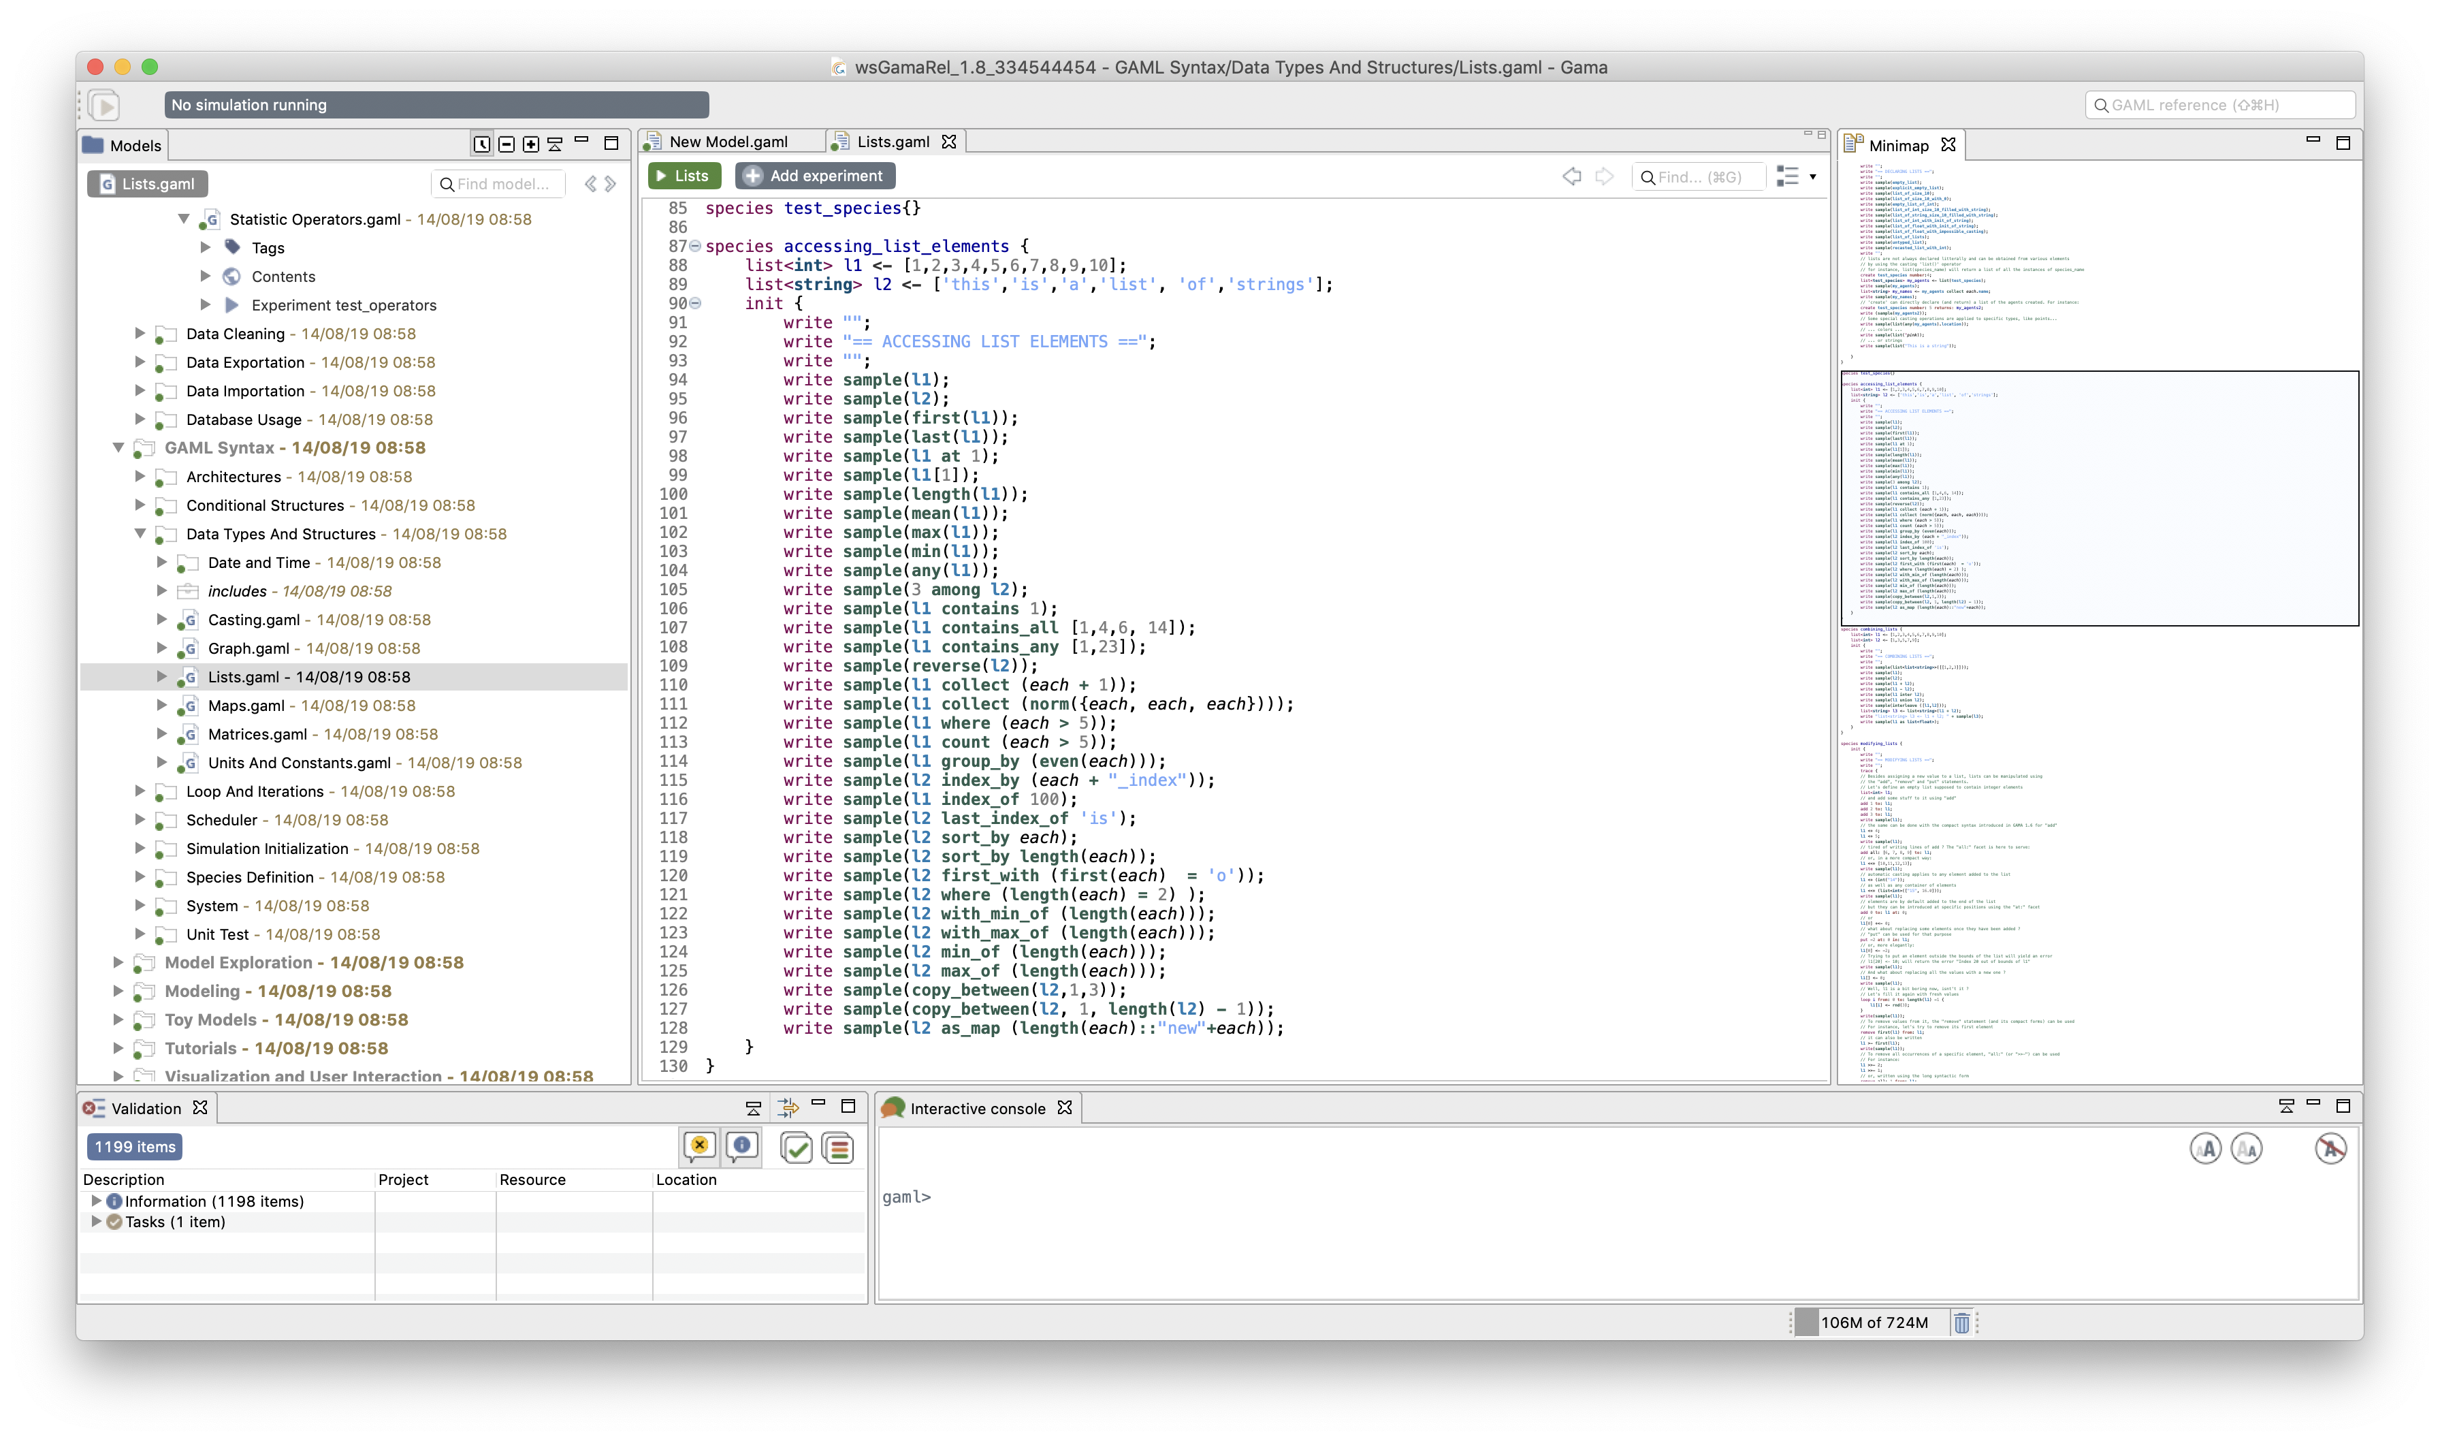
Task: Click the forward navigation arrow
Action: click(1607, 175)
